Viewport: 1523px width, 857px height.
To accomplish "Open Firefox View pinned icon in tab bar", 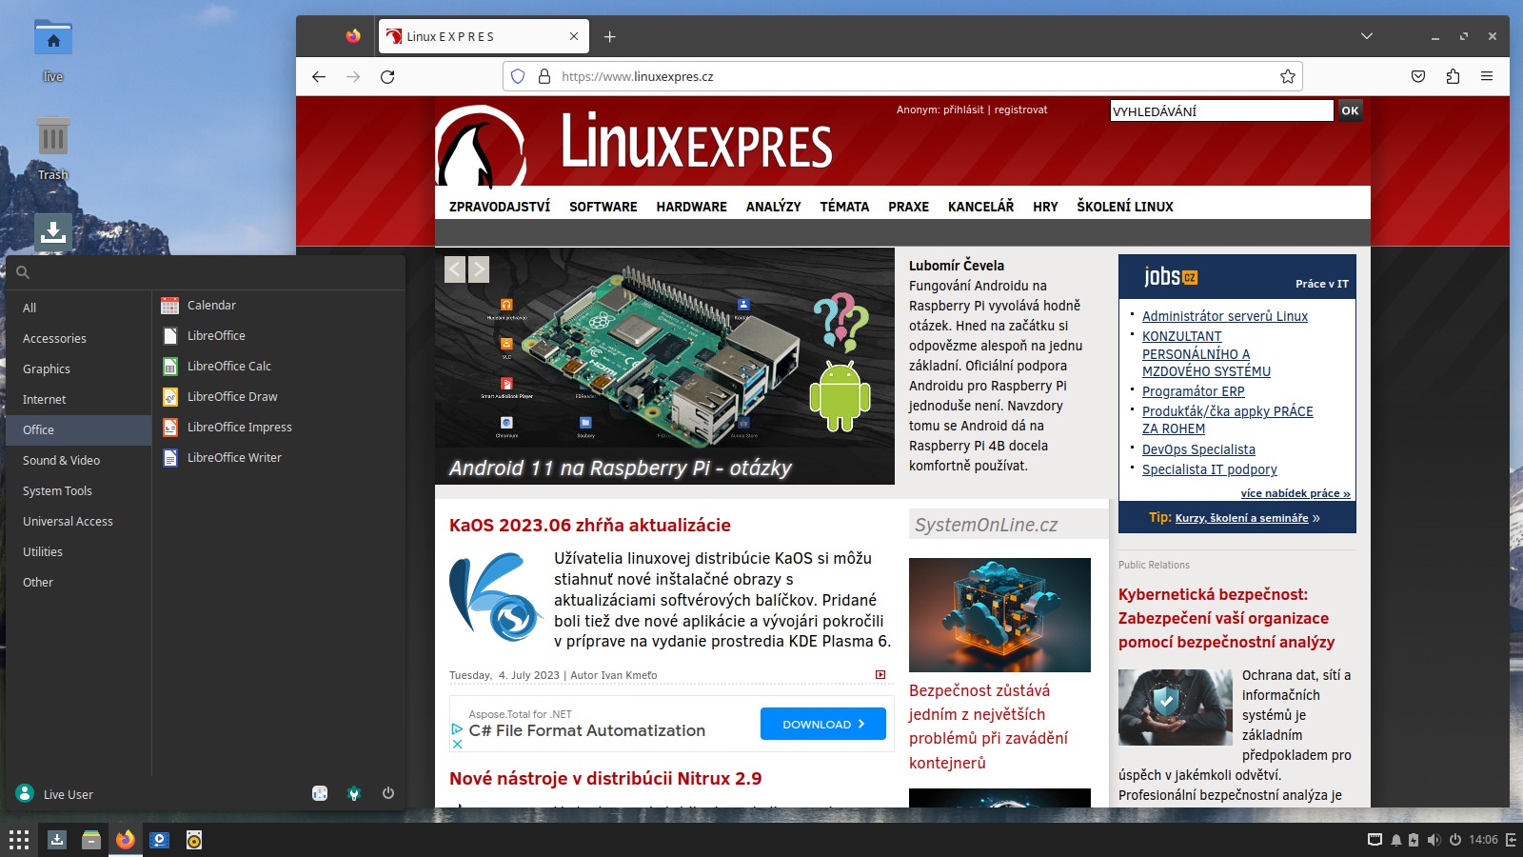I will (353, 37).
